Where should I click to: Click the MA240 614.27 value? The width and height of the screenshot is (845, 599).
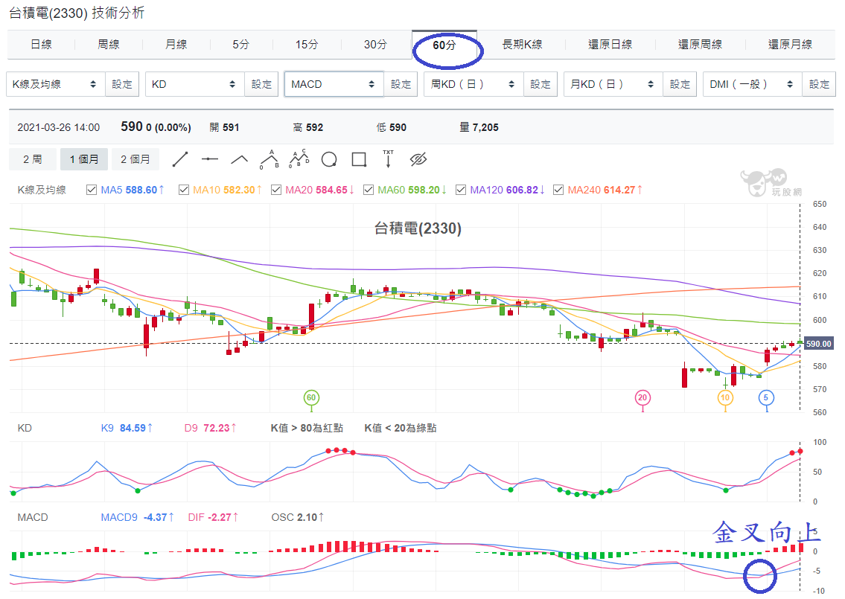[x=619, y=190]
